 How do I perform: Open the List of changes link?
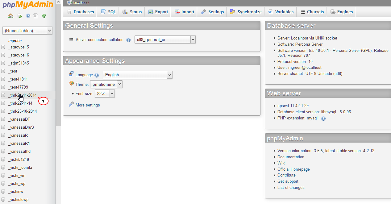click(x=291, y=187)
